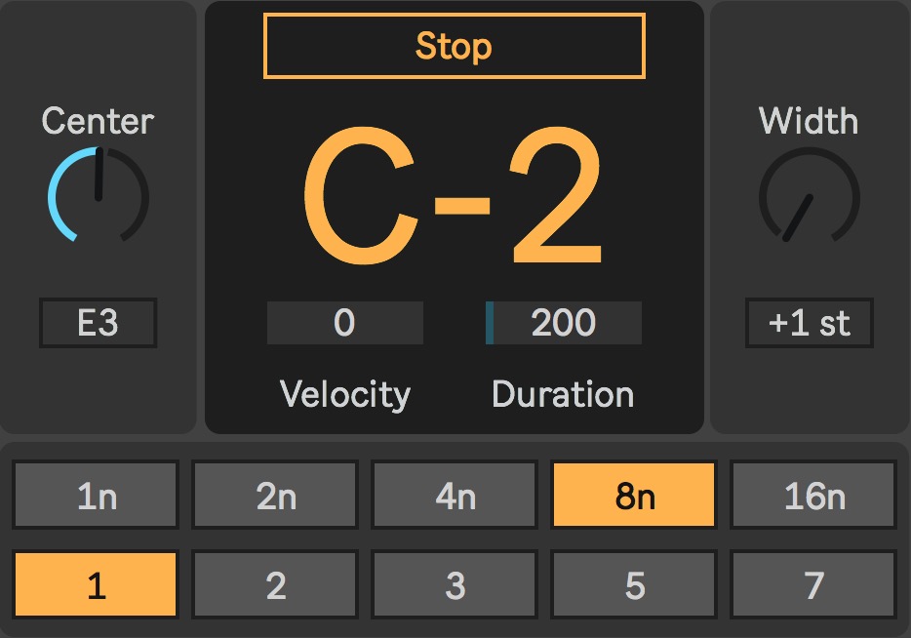Click the Velocity label text
This screenshot has width=911, height=638.
point(344,394)
